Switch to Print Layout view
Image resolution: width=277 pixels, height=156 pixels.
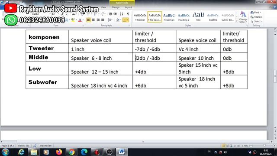point(223,146)
